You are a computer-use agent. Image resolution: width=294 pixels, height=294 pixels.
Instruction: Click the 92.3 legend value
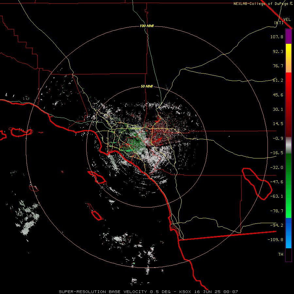(278, 51)
